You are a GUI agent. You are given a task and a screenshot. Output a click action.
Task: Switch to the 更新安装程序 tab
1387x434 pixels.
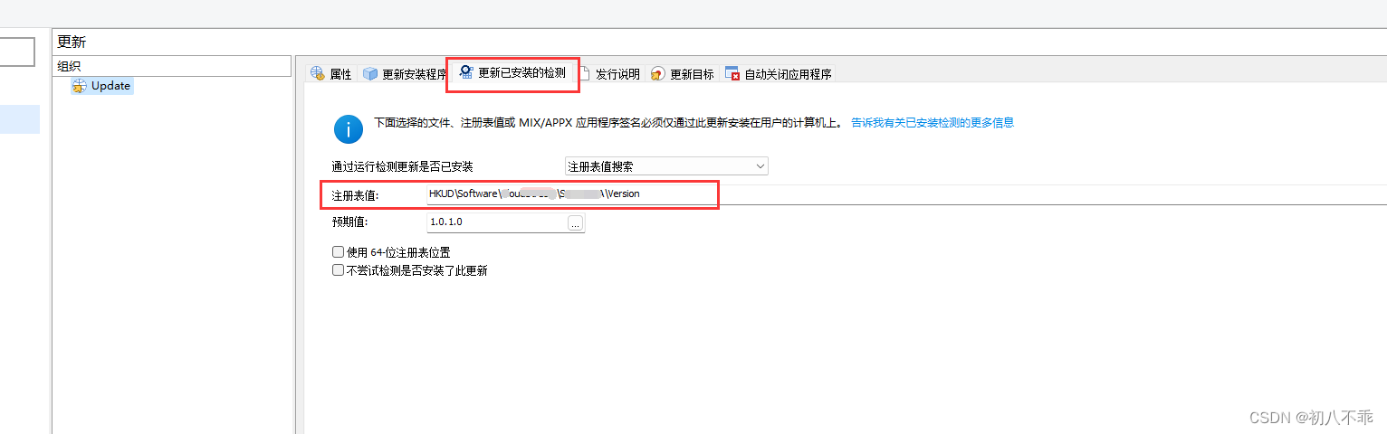pos(404,74)
